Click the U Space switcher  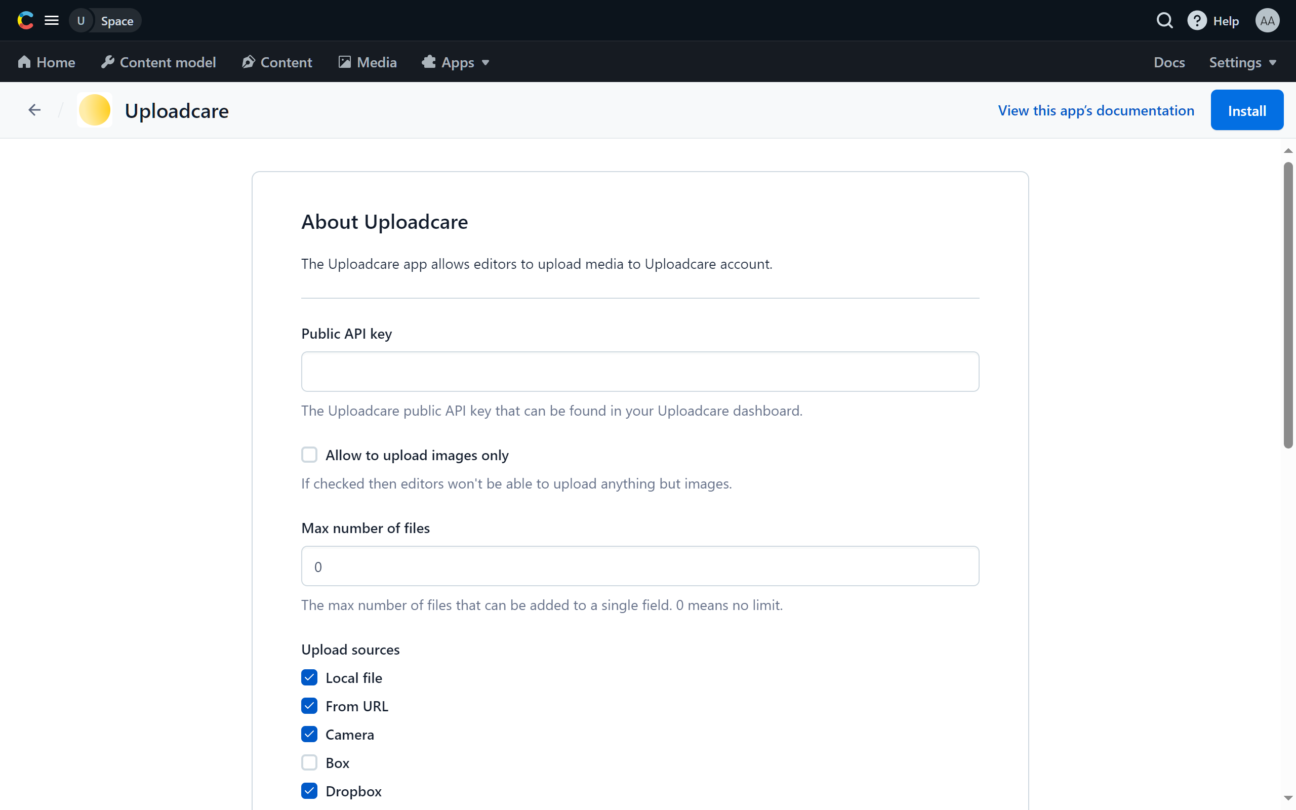105,20
